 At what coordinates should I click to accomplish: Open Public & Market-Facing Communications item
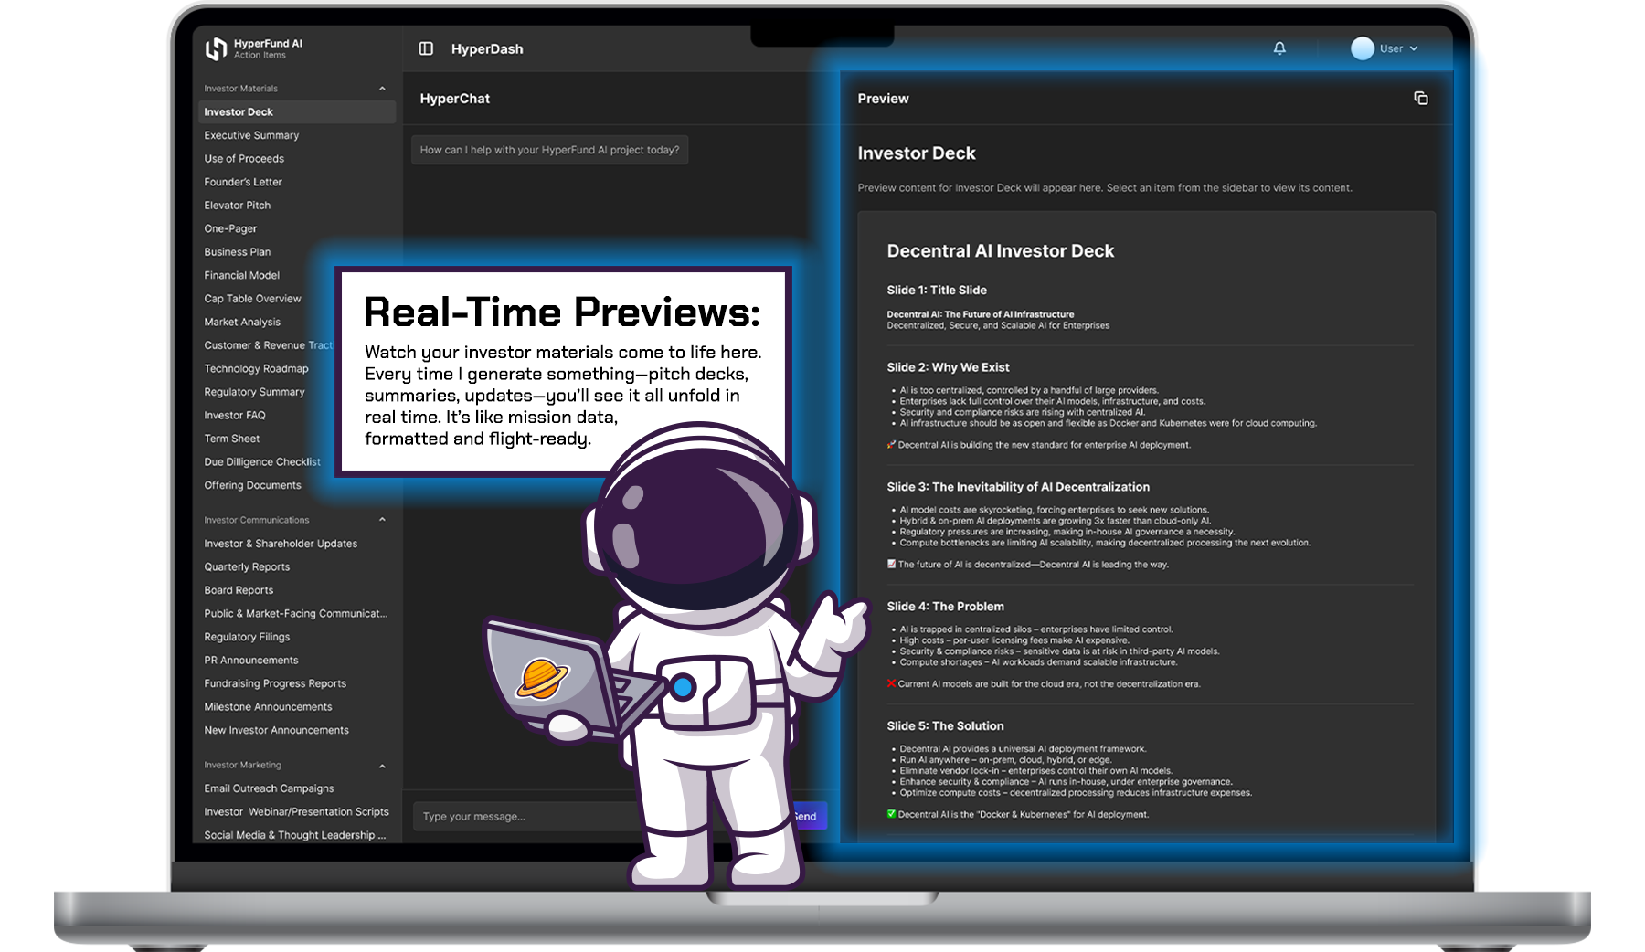297,614
